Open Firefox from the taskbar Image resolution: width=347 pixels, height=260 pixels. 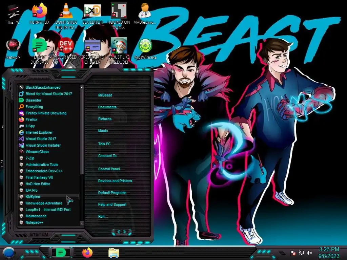tap(87, 253)
